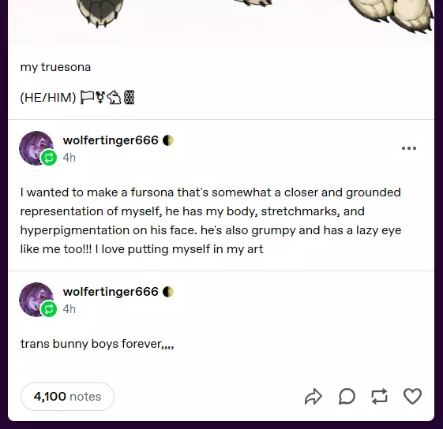The height and width of the screenshot is (429, 443).
Task: Click half-moon badge beside first username
Action: point(168,140)
